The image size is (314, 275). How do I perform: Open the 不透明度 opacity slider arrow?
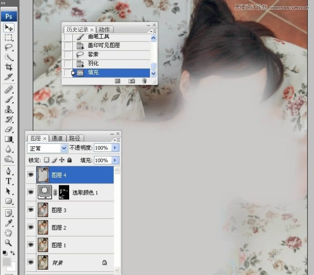(x=115, y=148)
